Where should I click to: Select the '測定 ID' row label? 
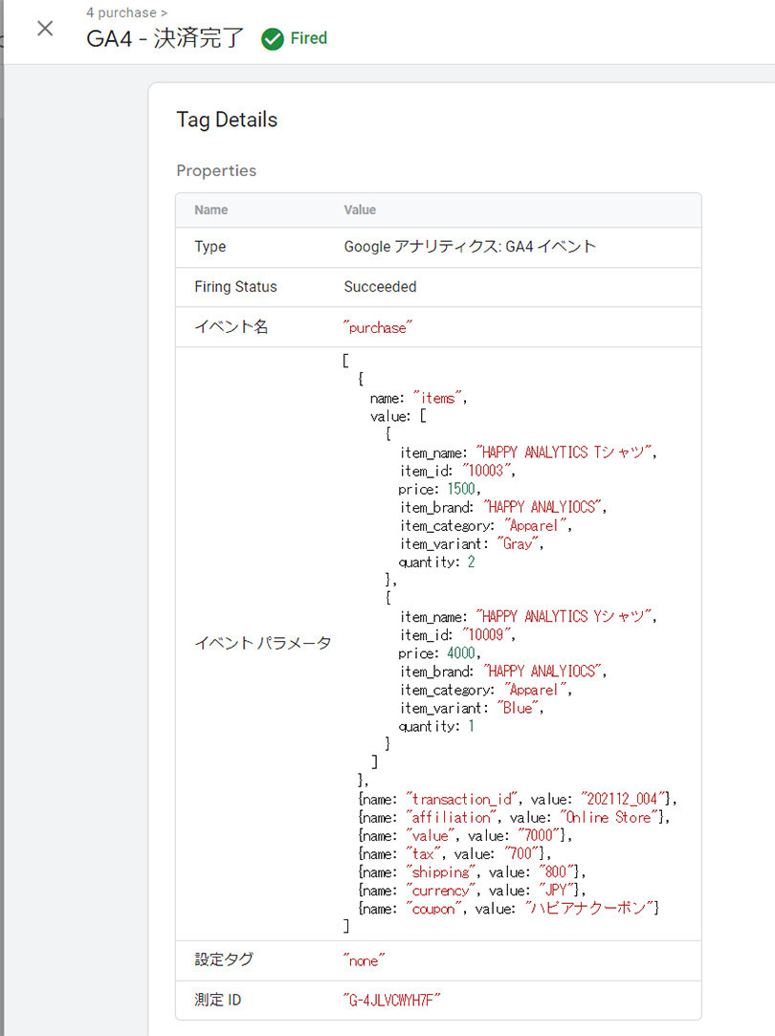coord(217,1000)
